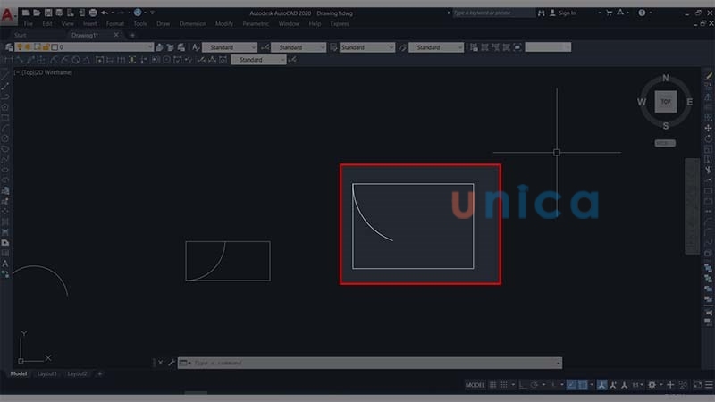Click the TOP face of the ViewCube
The height and width of the screenshot is (402, 715).
pyautogui.click(x=666, y=102)
